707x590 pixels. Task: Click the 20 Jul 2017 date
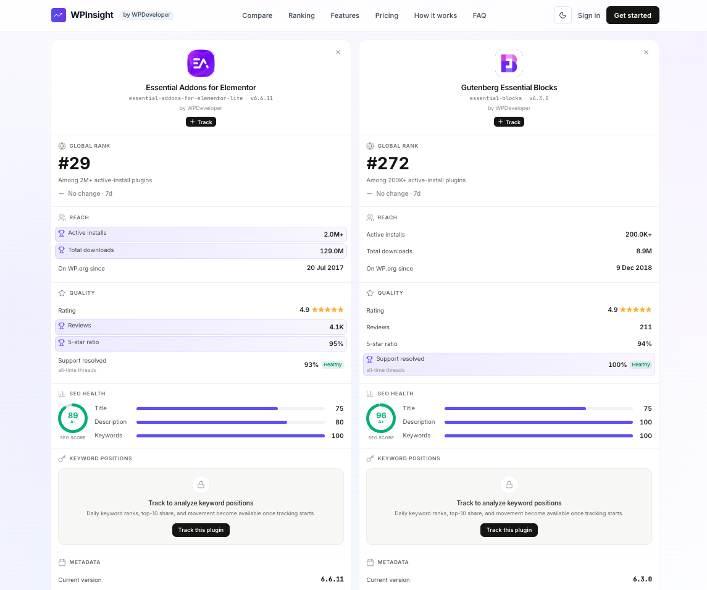pos(325,268)
